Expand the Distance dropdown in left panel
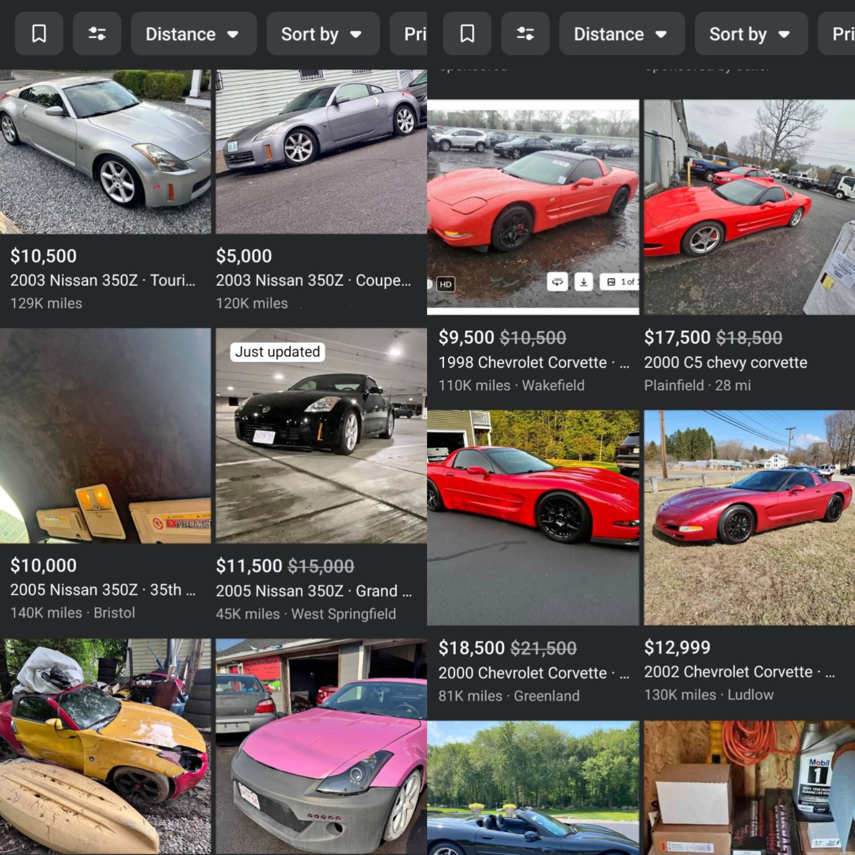 click(193, 34)
